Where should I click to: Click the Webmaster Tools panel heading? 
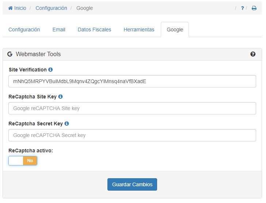(x=38, y=54)
